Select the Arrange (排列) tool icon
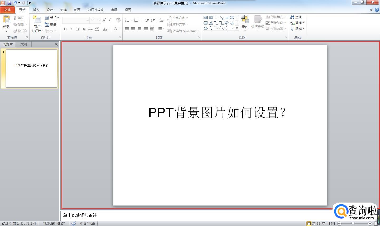 [245, 19]
